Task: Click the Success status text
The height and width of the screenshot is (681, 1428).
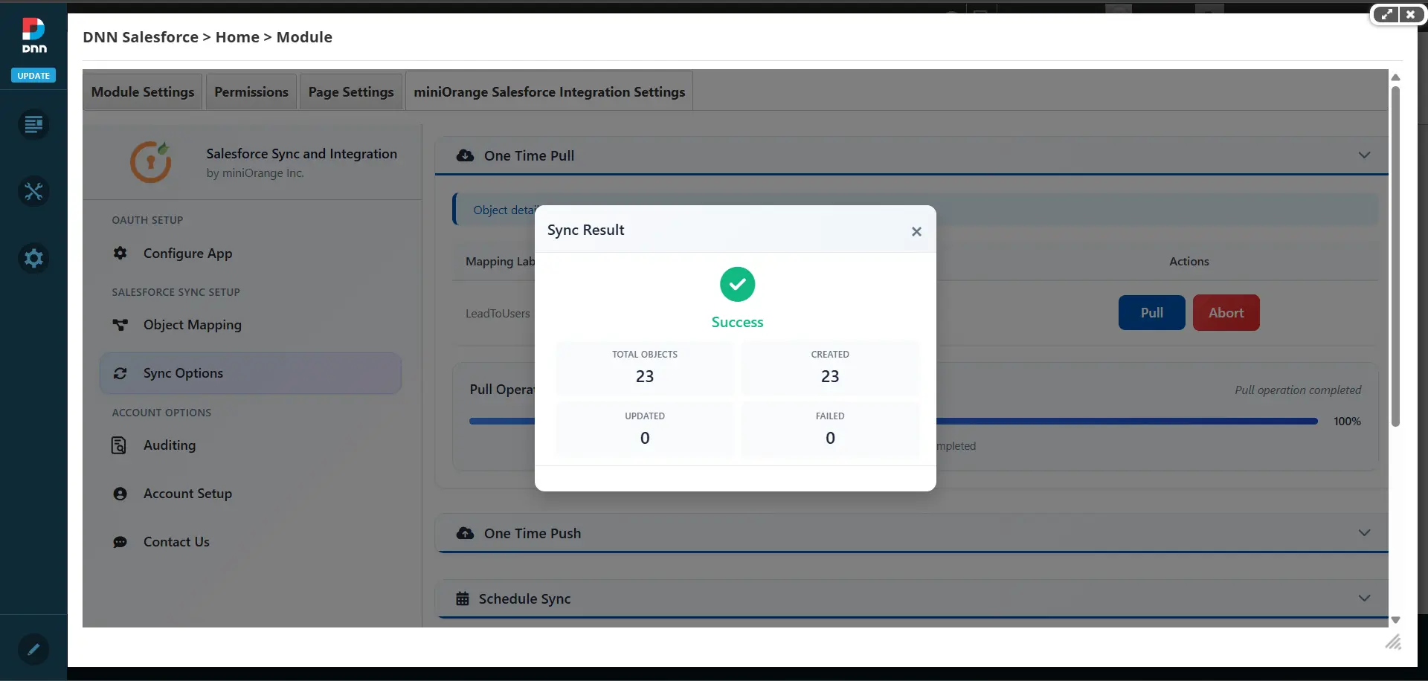Action: click(x=737, y=322)
